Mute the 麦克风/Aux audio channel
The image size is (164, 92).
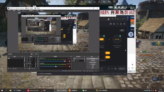(67, 61)
